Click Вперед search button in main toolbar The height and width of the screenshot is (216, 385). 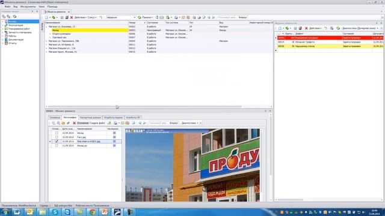pos(242,17)
